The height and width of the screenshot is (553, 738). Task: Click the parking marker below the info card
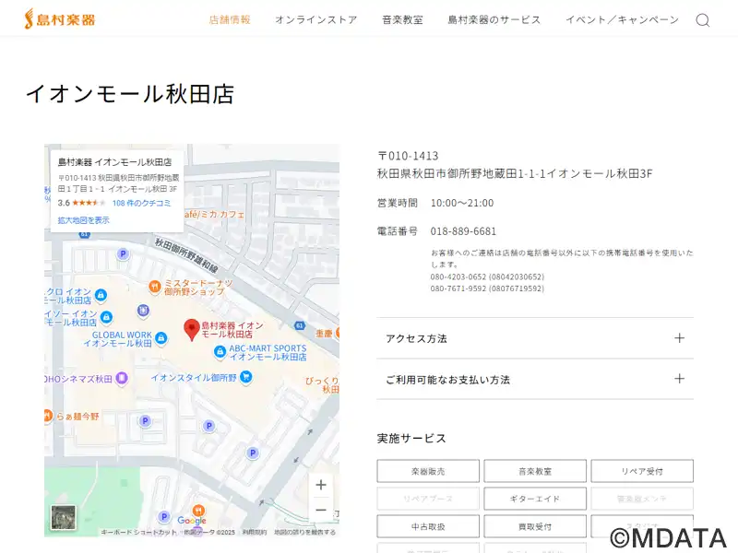tap(123, 254)
